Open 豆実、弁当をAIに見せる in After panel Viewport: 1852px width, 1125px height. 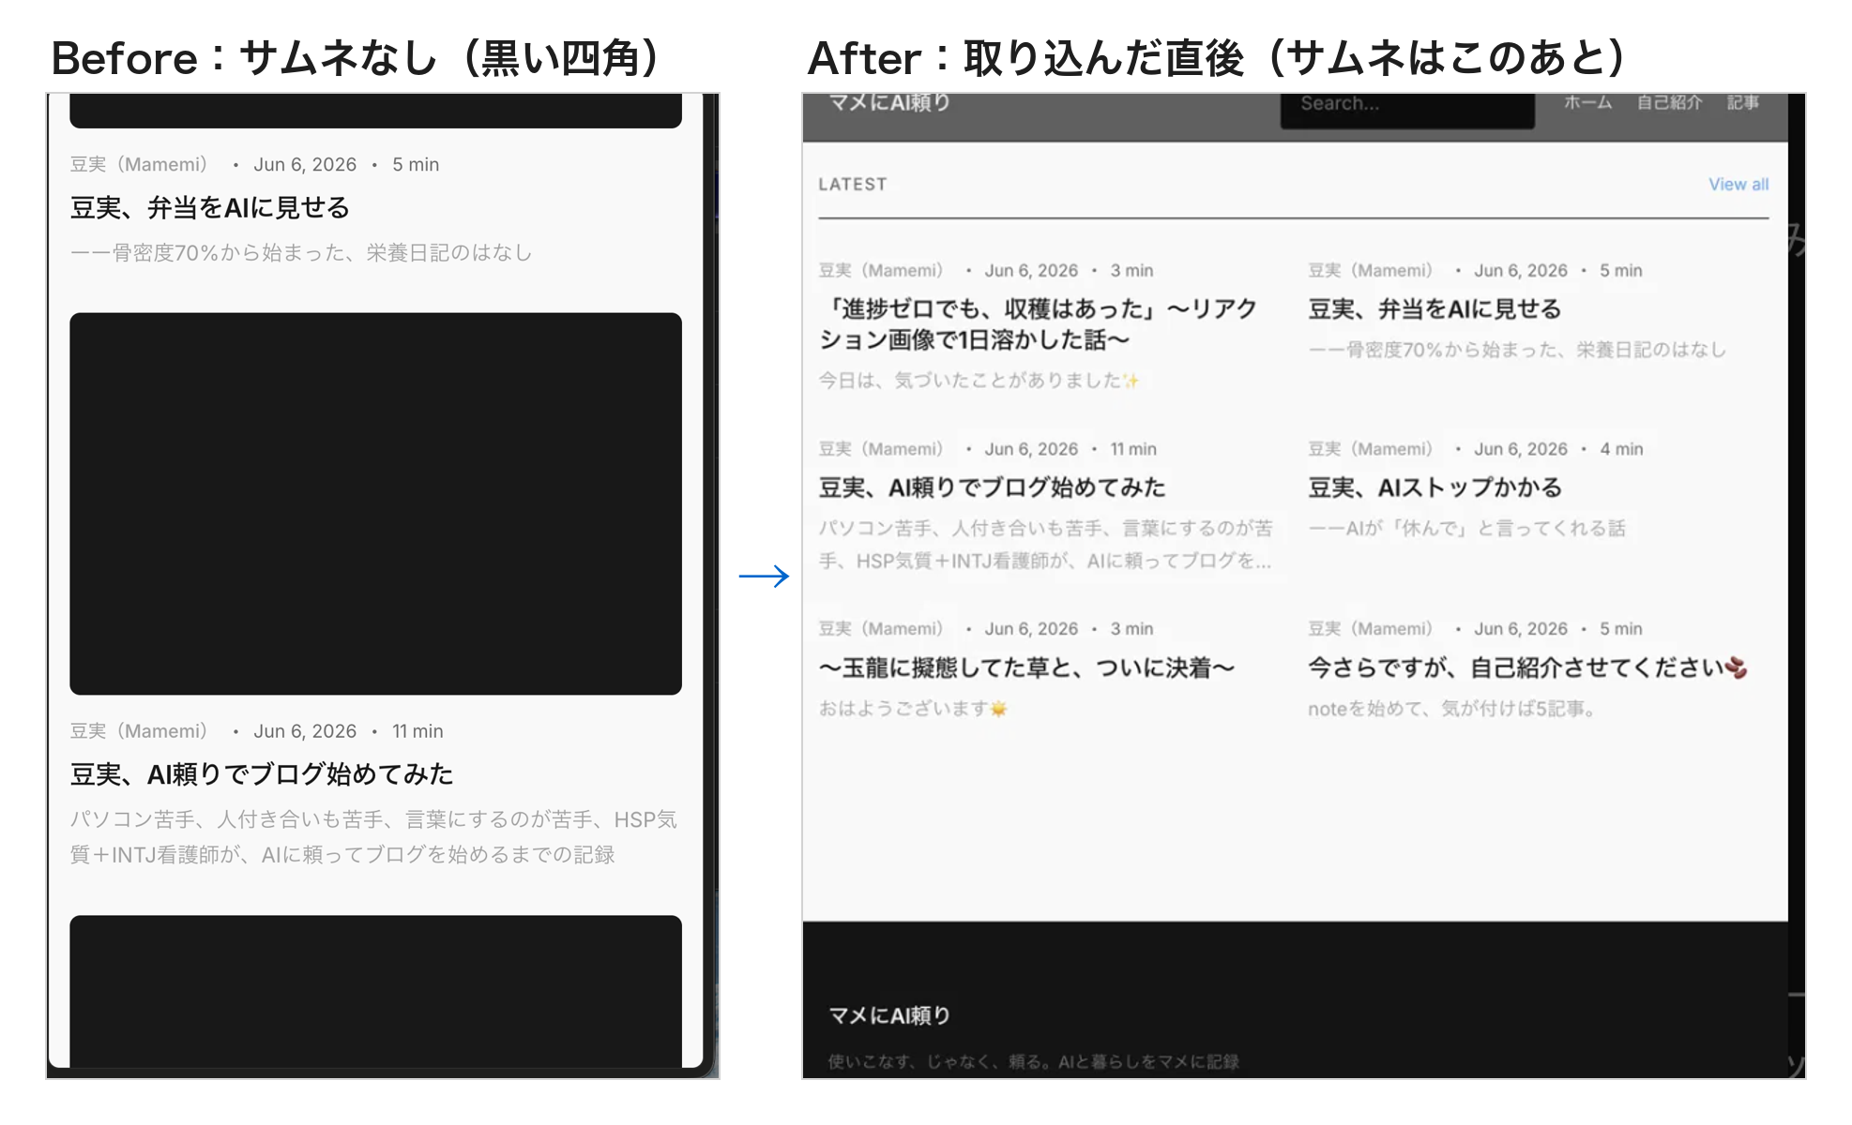tap(1435, 309)
